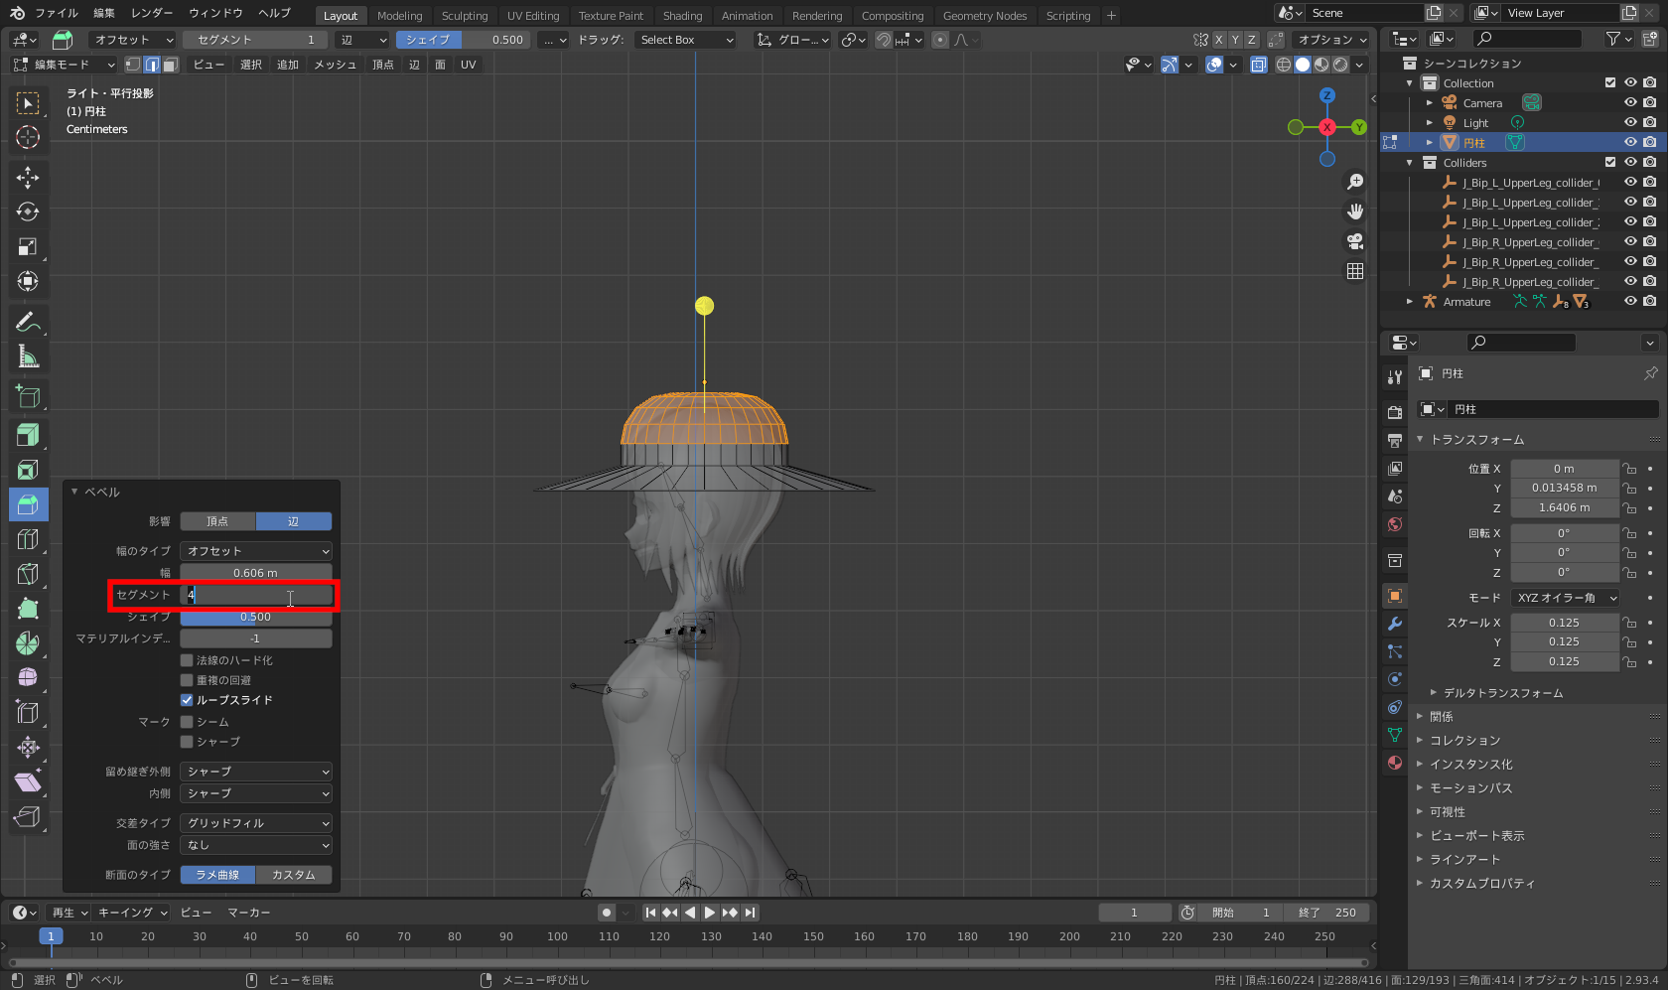
Task: Click the viewport pan hand icon
Action: coord(1355,212)
